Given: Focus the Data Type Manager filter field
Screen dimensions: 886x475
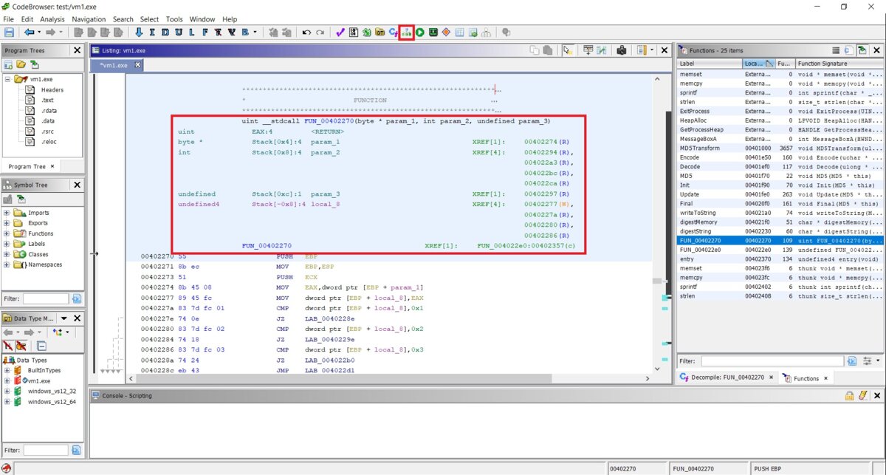Looking at the screenshot, I should click(x=46, y=450).
